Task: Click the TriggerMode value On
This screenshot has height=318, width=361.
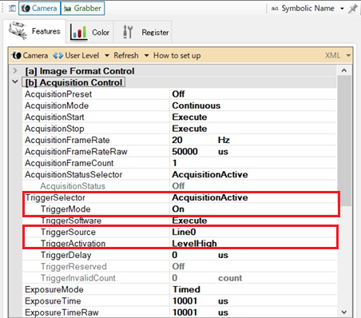Action: [x=178, y=209]
